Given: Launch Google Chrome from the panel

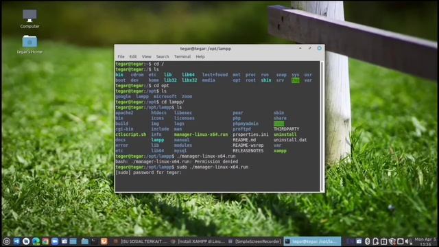Looking at the screenshot, I should click(45, 241).
